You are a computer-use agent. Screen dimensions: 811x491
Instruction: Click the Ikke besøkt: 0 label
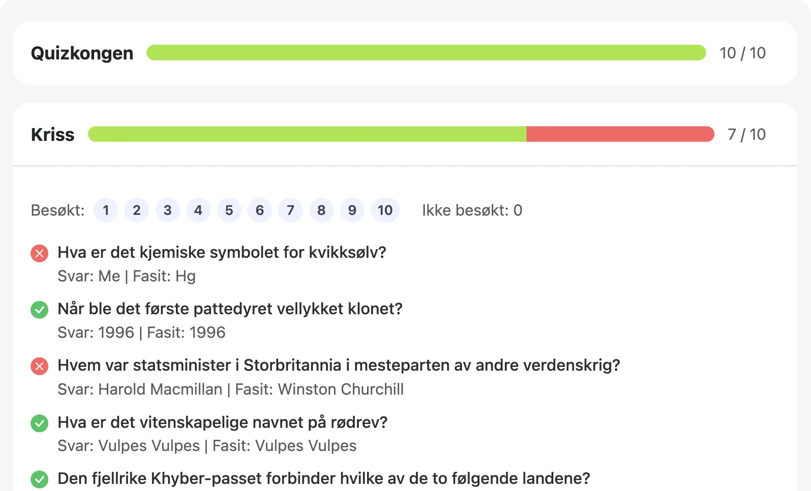[x=472, y=210]
